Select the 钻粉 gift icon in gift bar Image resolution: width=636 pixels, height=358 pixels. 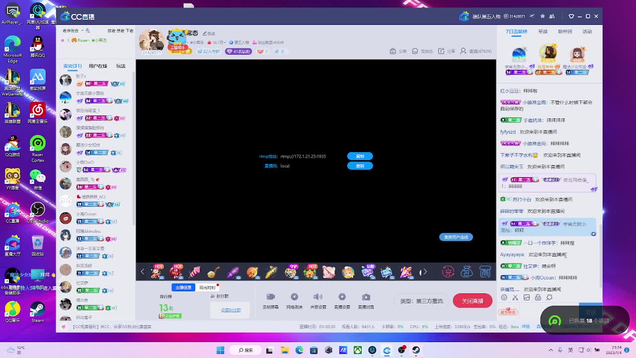[x=368, y=271]
